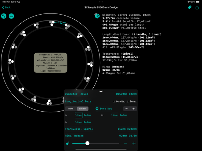Expand the Transverse, Spiral row

coord(101,129)
